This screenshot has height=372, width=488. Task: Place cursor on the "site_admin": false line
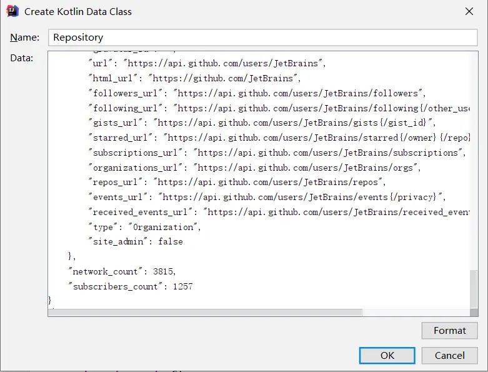(136, 241)
